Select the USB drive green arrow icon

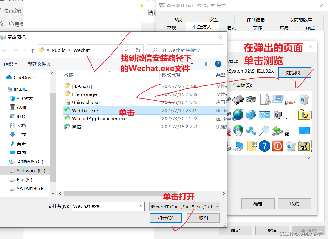(277, 130)
